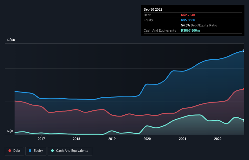Click the Debt label in tooltip
Screen dimensions: 249x160
click(147, 15)
